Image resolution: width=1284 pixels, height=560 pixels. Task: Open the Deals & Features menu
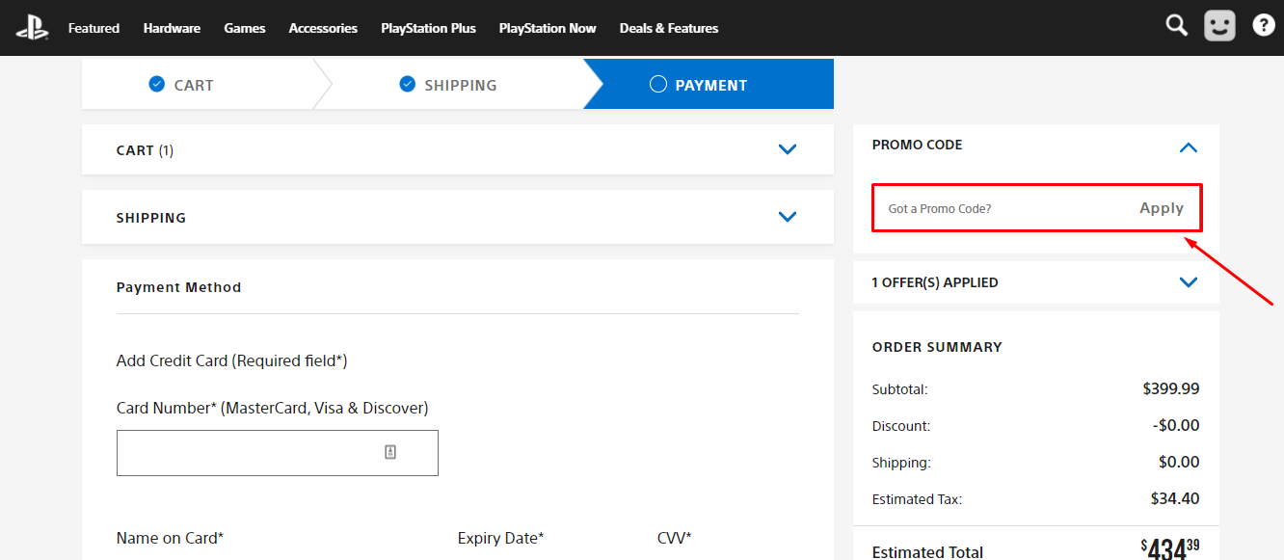coord(669,28)
